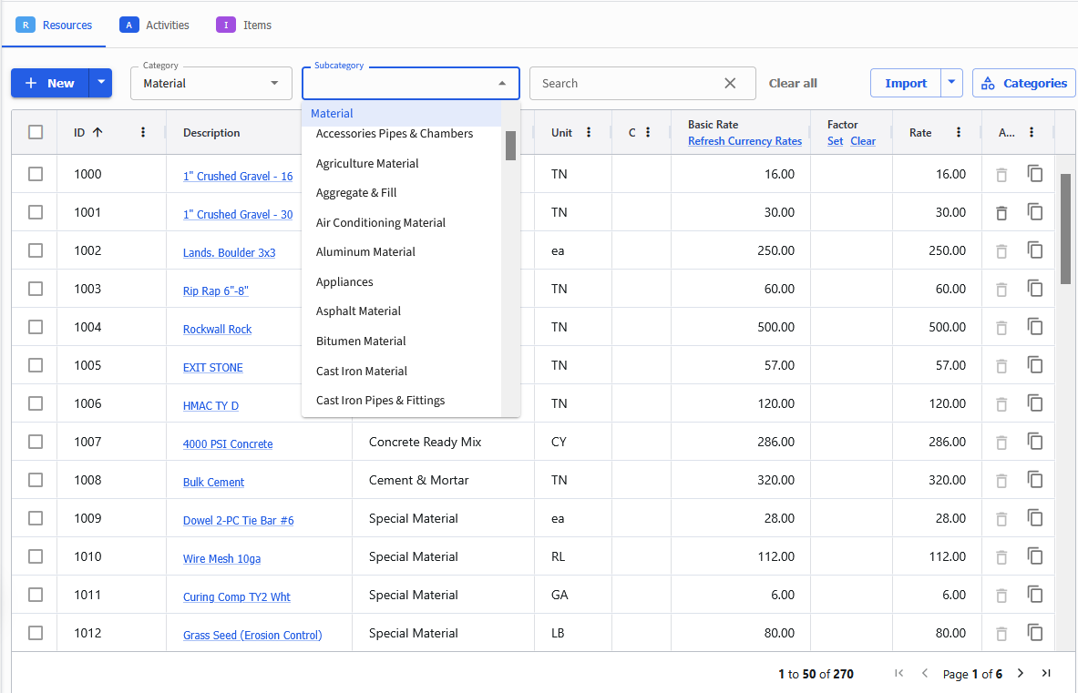Viewport: 1078px width, 693px height.
Task: Duplicate the Curing Comp TY2 Wht row
Action: pos(1034,595)
